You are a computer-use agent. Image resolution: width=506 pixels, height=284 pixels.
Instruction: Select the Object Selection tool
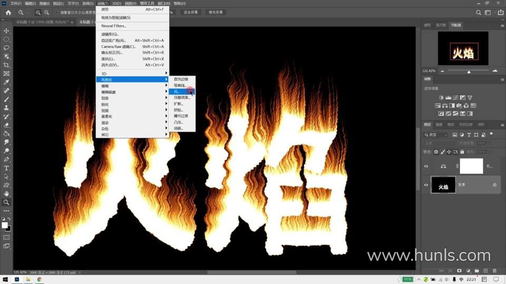click(x=6, y=56)
